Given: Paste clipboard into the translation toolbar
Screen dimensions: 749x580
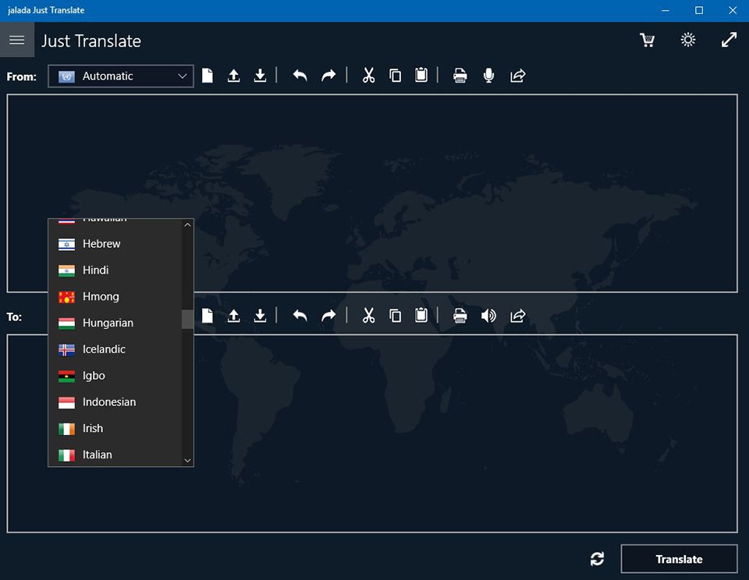Looking at the screenshot, I should (421, 316).
